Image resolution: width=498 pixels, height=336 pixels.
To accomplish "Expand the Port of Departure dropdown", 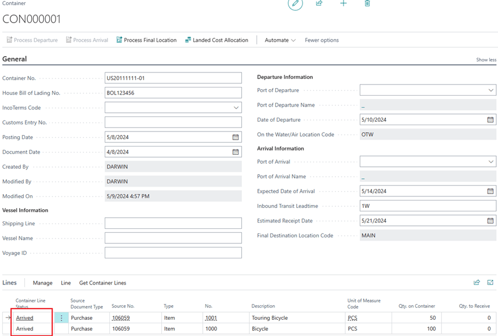I will pyautogui.click(x=490, y=90).
